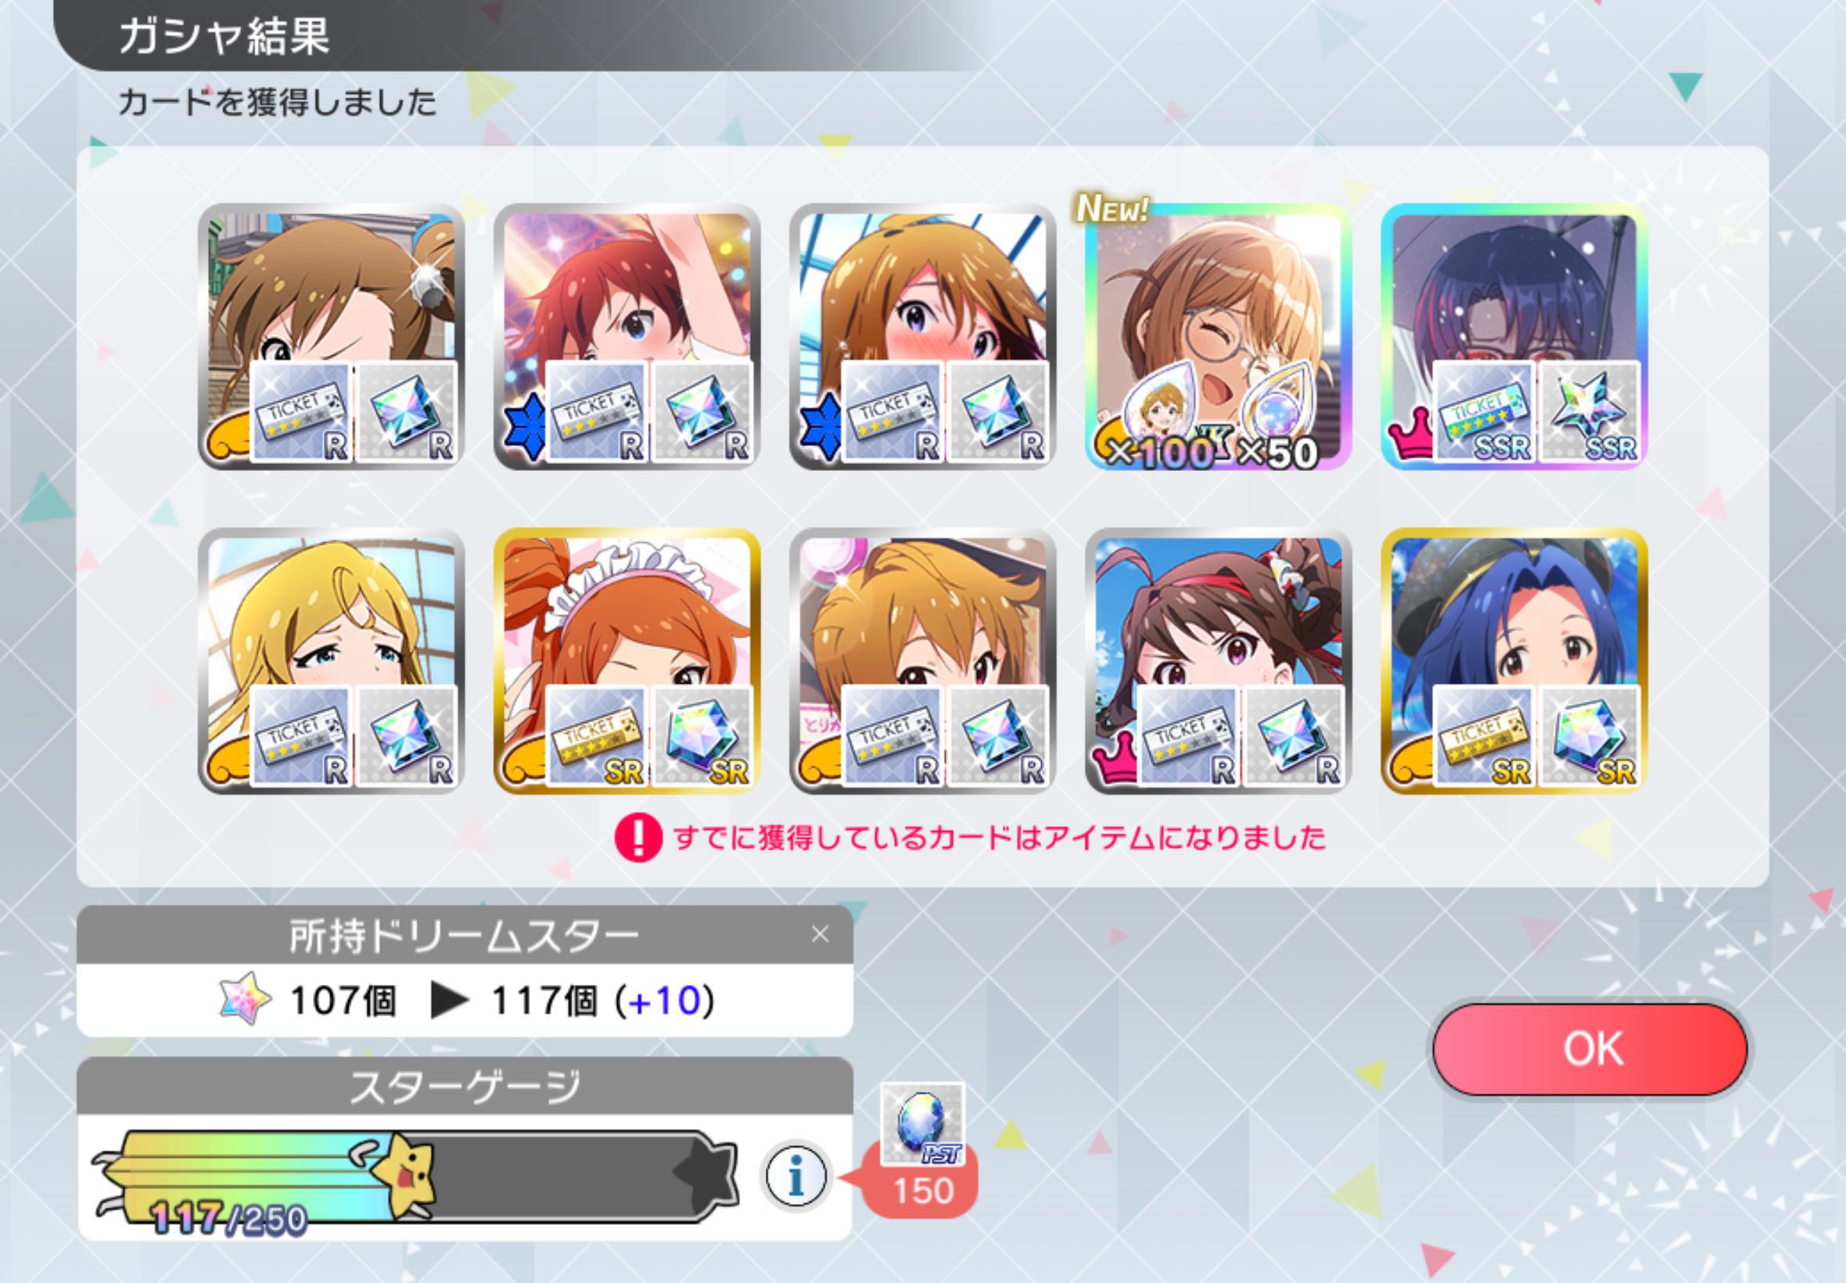Select the blonde long-haired girl R card
The image size is (1846, 1283).
(x=331, y=661)
